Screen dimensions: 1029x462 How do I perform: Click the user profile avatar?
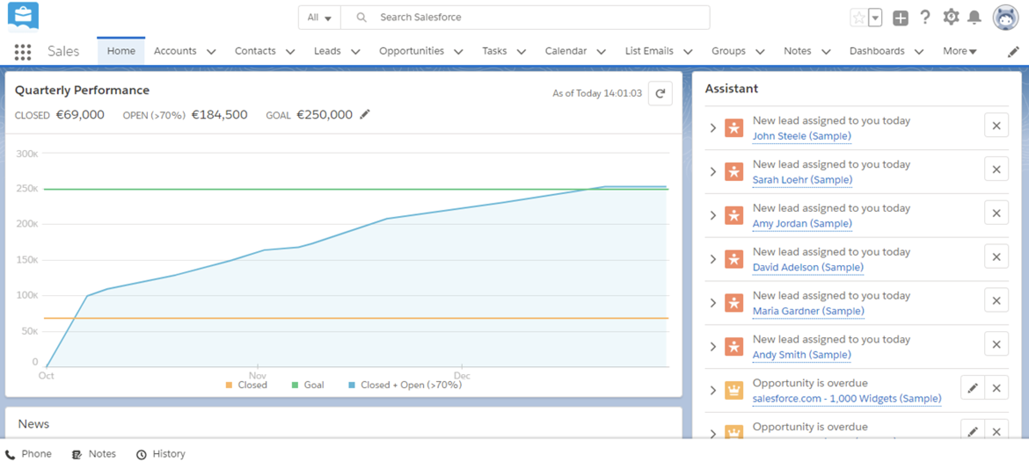click(x=1005, y=18)
